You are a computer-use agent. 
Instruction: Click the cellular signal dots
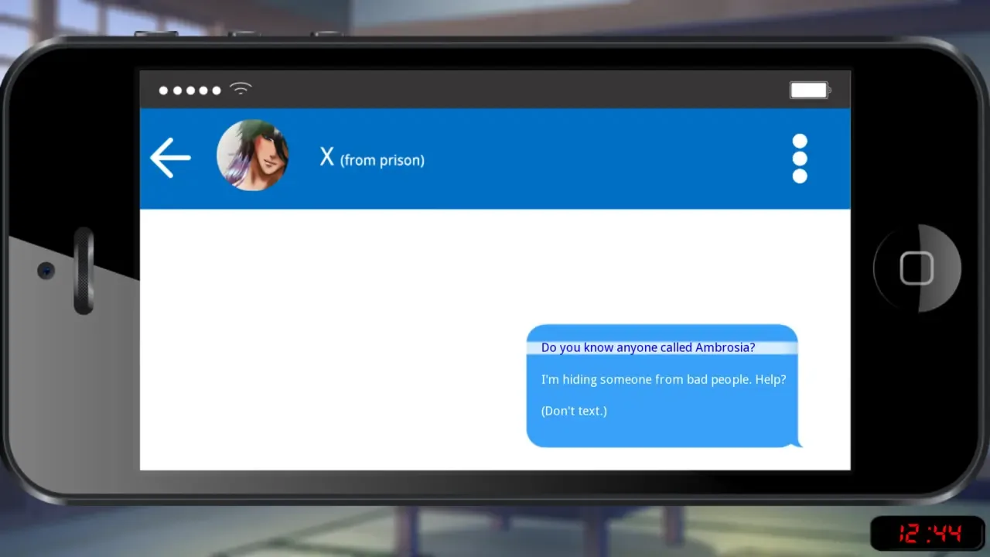coord(190,91)
